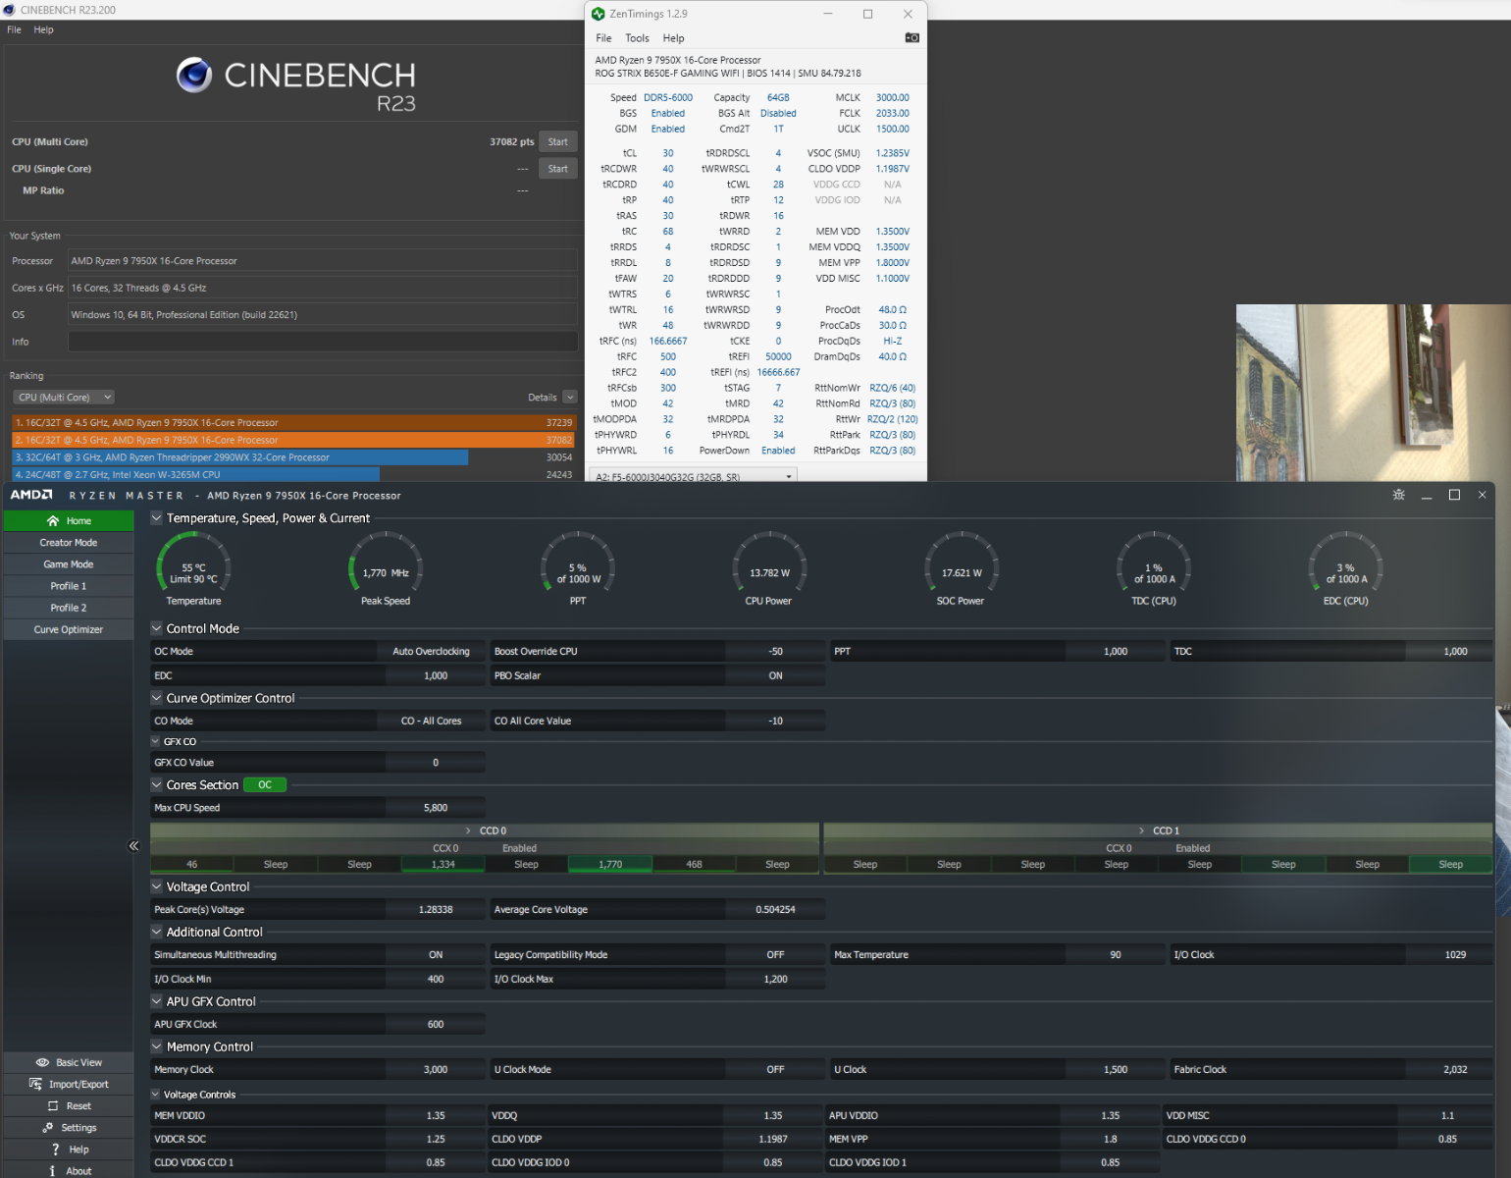Expand the CCD 0 chevron

coord(468,830)
